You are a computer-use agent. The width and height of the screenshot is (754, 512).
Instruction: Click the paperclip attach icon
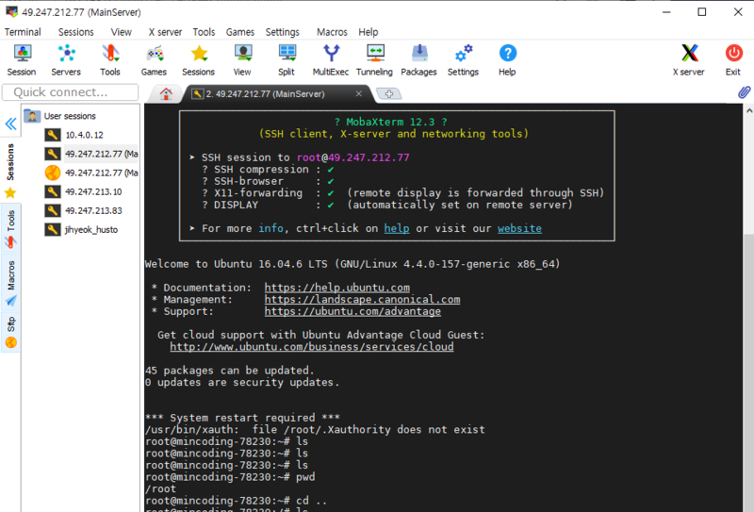744,91
